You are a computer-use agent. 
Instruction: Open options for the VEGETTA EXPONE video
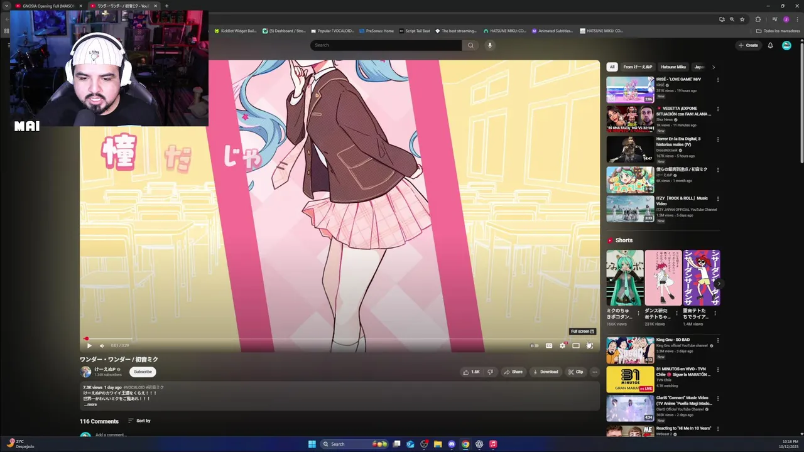pyautogui.click(x=718, y=109)
